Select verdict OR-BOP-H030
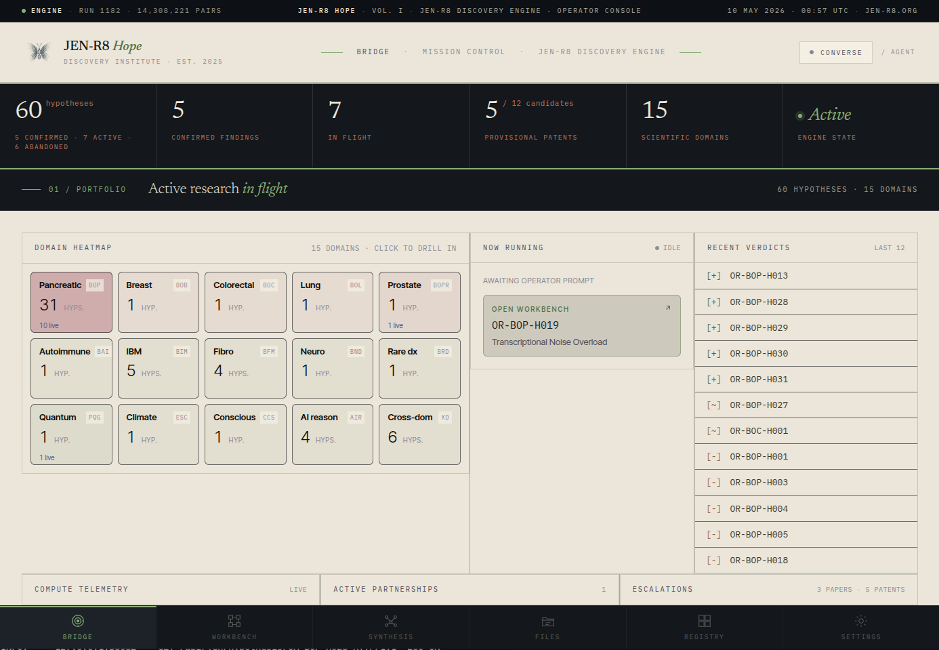This screenshot has width=939, height=650. [x=806, y=354]
